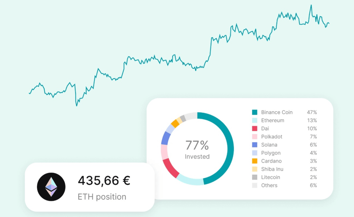Screen dimensions: 354x217
Task: Click the Ethereum light cyan legend swatch
Action: pos(255,121)
